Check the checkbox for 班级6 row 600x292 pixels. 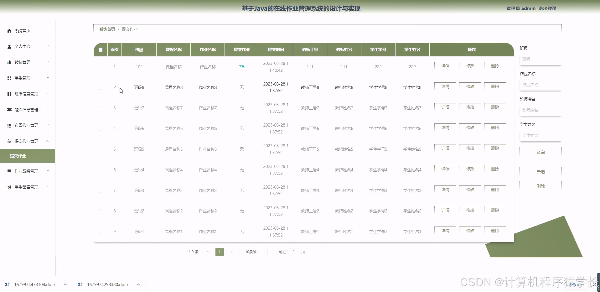coord(101,129)
